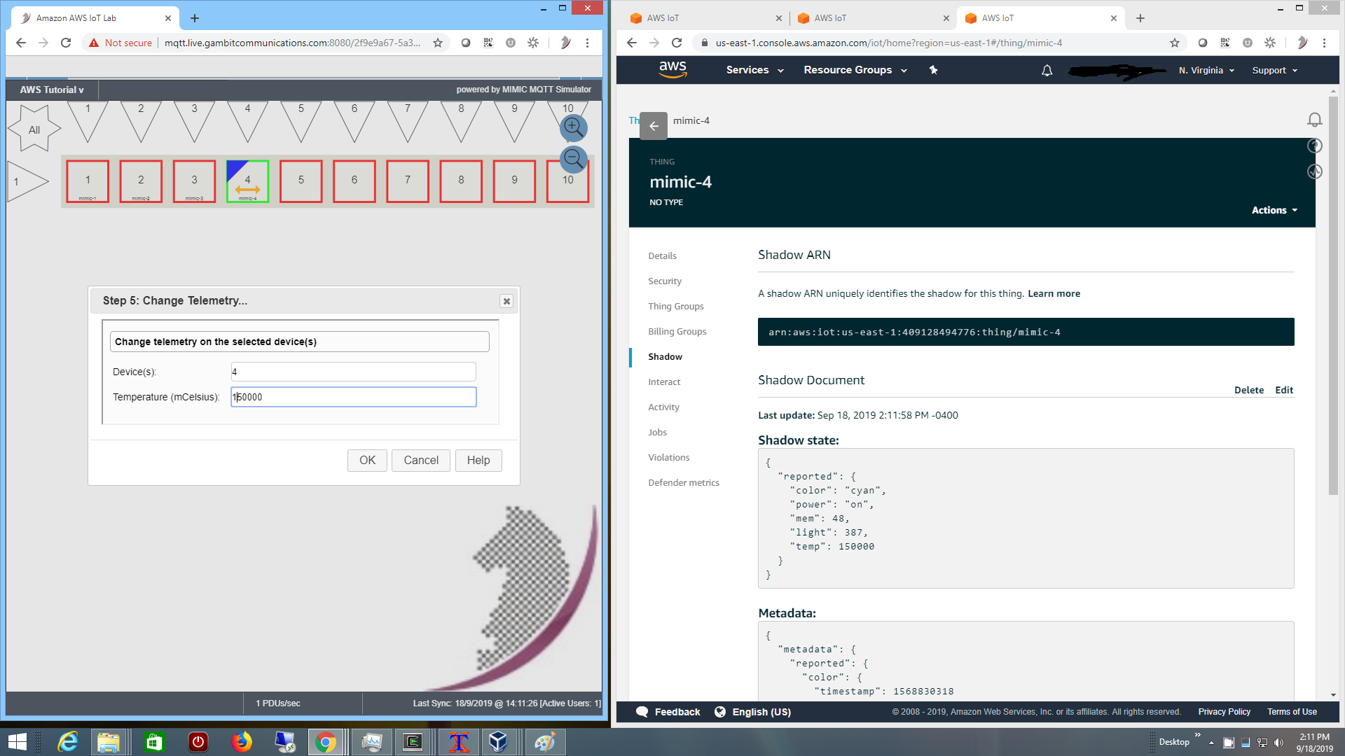Click the AWS console page vertical scrollbar
Viewport: 1345px width, 756px height.
coord(1333,295)
